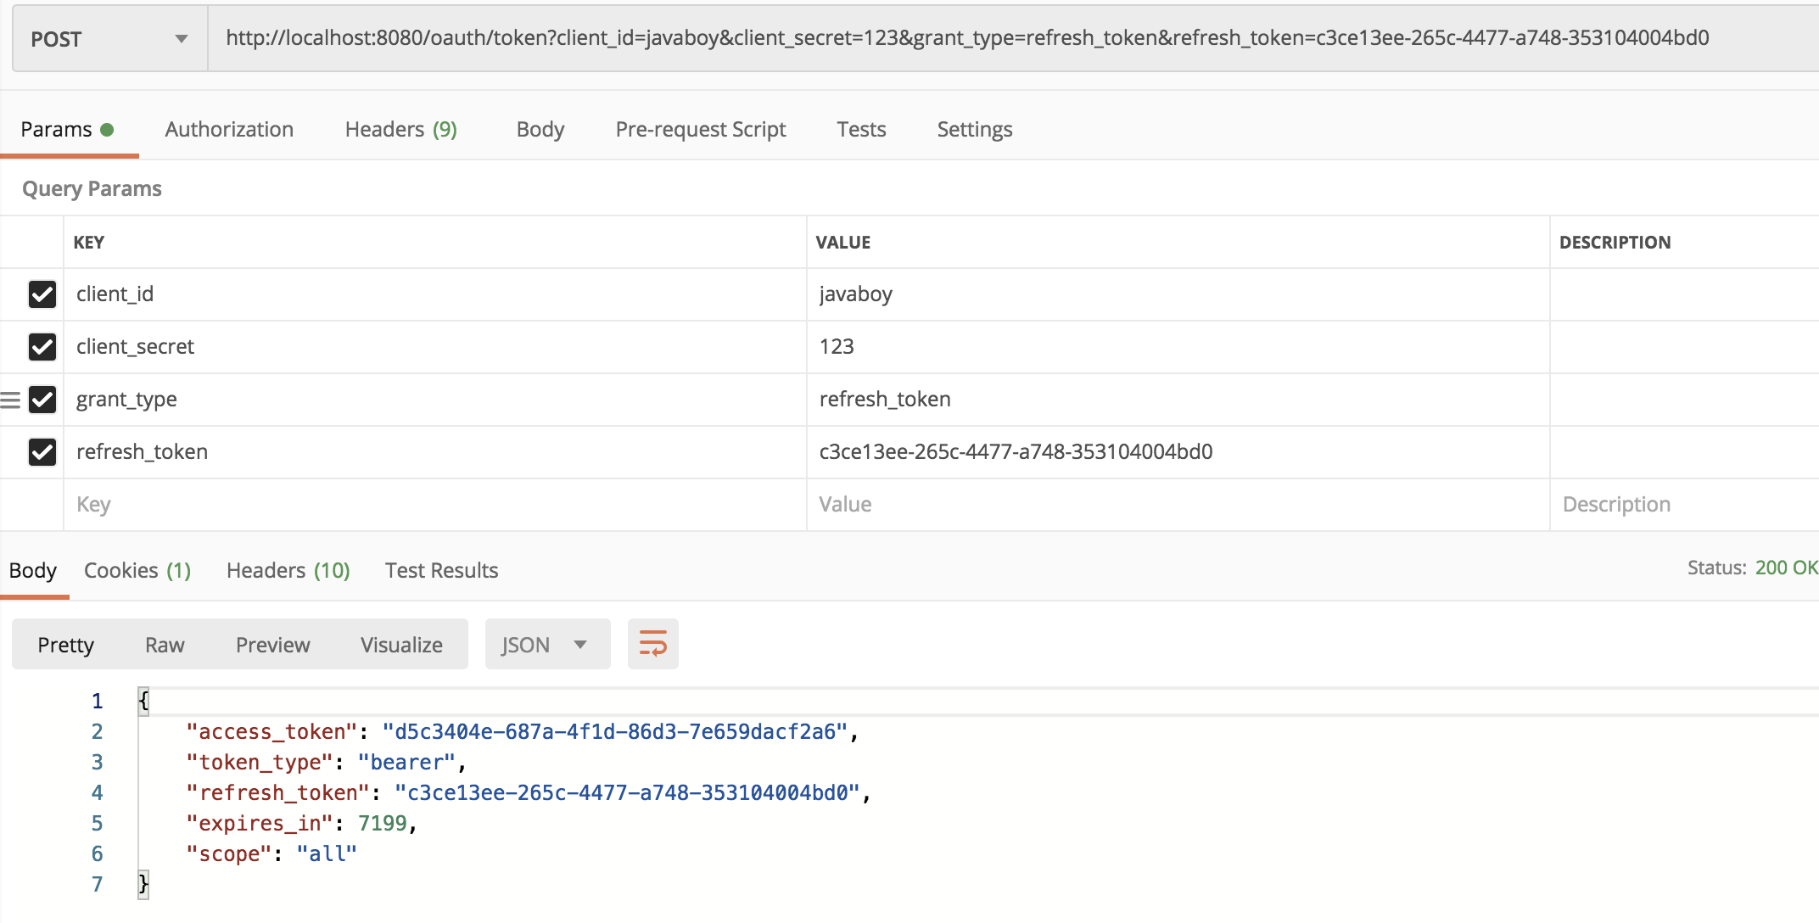Click the request URL input field
The width and height of the screenshot is (1819, 923).
pyautogui.click(x=967, y=38)
